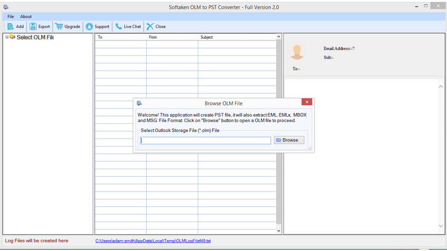Click the Support toolbar button
Image resolution: width=447 pixels, height=251 pixels.
point(98,26)
